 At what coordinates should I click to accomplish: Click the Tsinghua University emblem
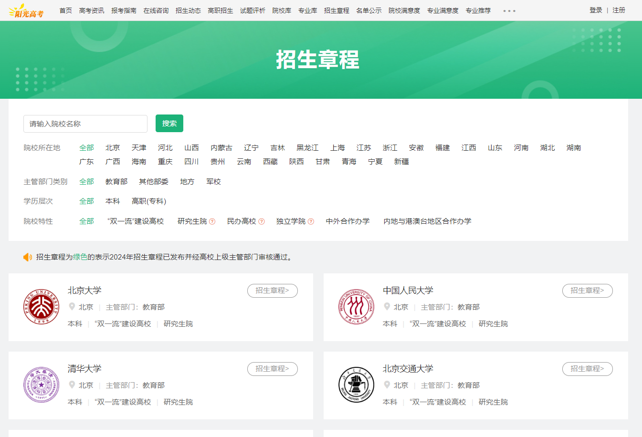pyautogui.click(x=41, y=385)
